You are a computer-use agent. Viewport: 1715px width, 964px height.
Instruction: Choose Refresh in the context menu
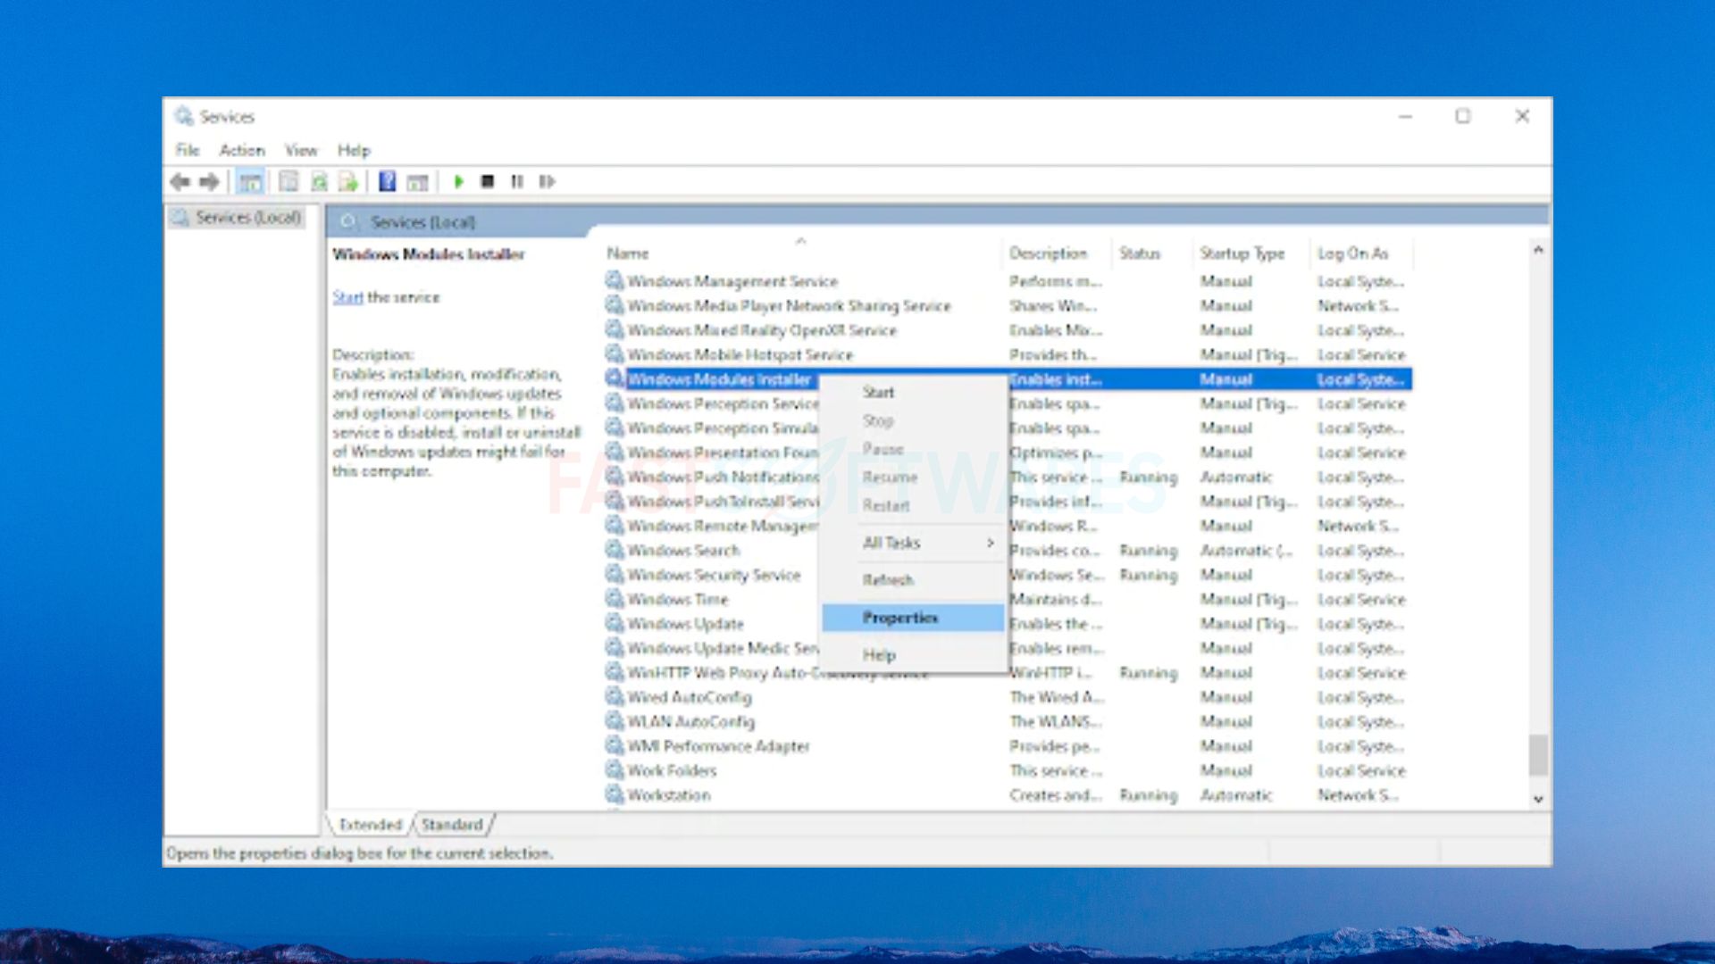coord(913,580)
